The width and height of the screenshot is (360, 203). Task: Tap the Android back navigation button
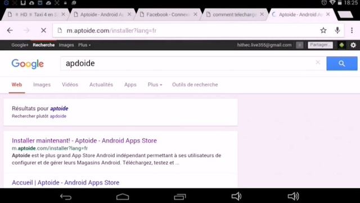pyautogui.click(x=66, y=197)
